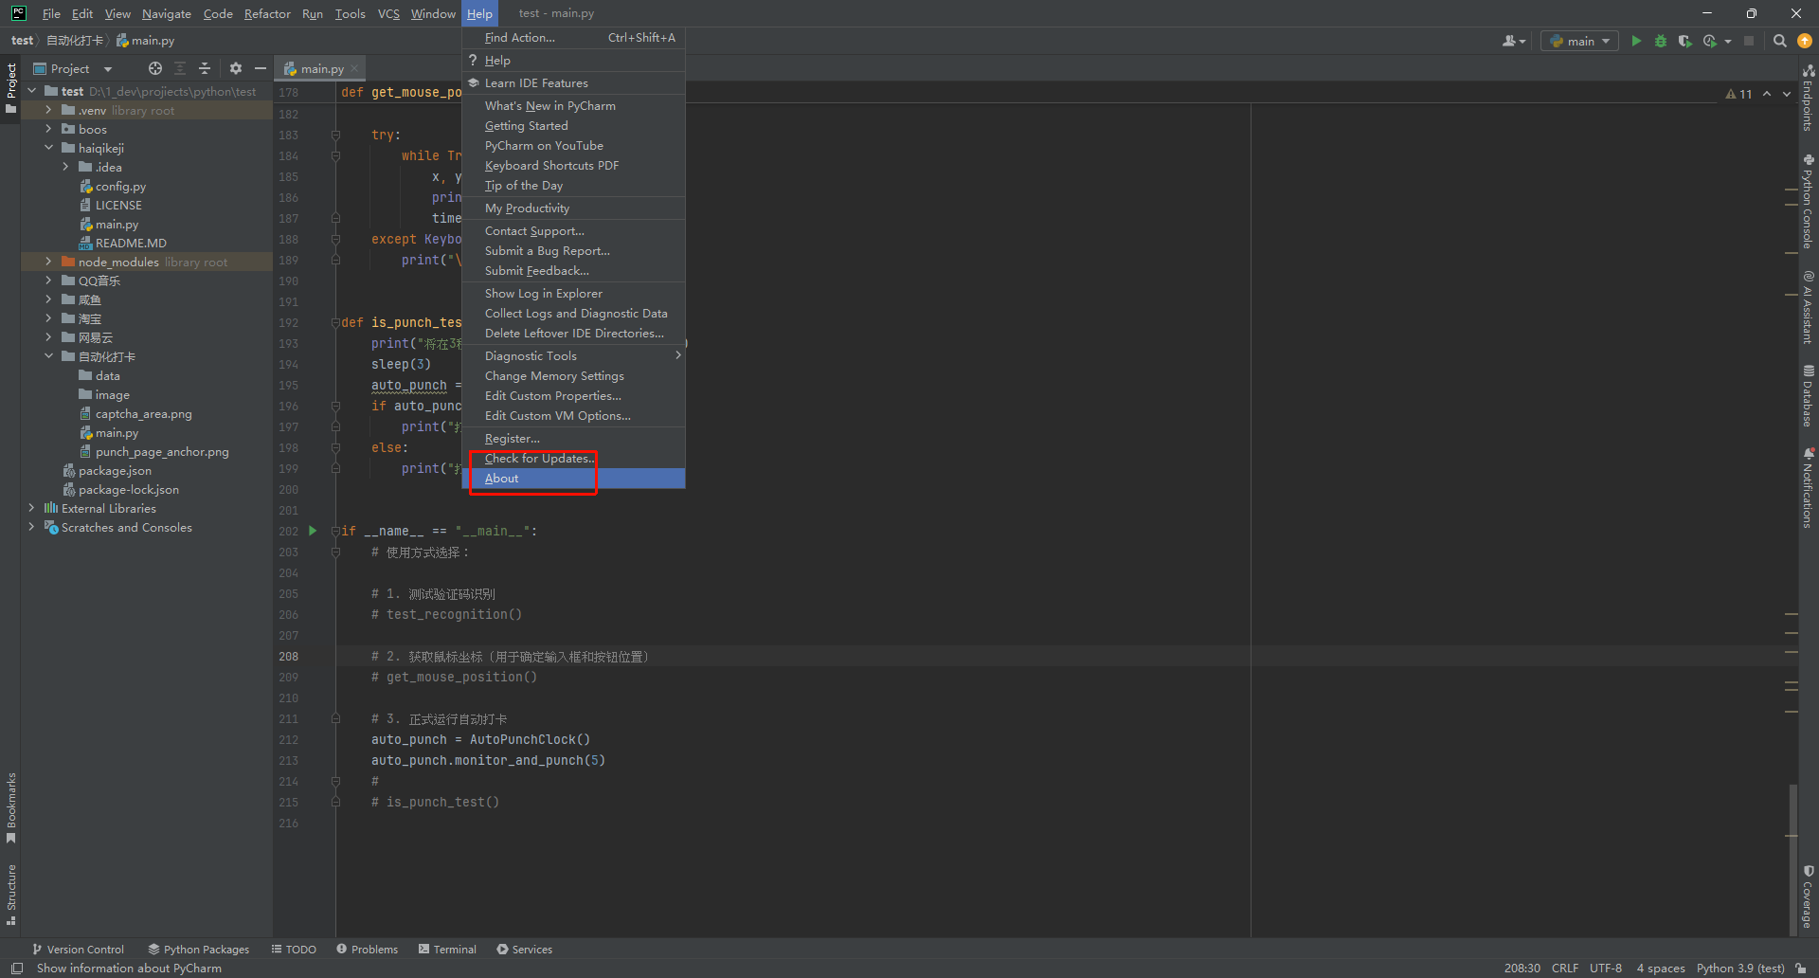
Task: Click the locate-in-project crosshair icon
Action: tap(155, 68)
